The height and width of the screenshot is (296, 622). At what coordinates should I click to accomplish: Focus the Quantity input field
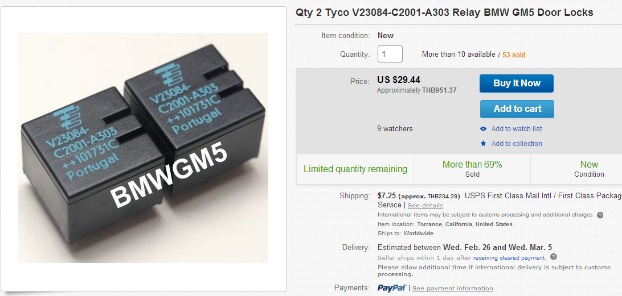390,54
